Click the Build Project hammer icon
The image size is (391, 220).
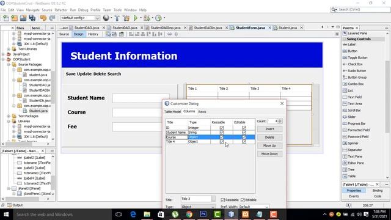click(117, 18)
